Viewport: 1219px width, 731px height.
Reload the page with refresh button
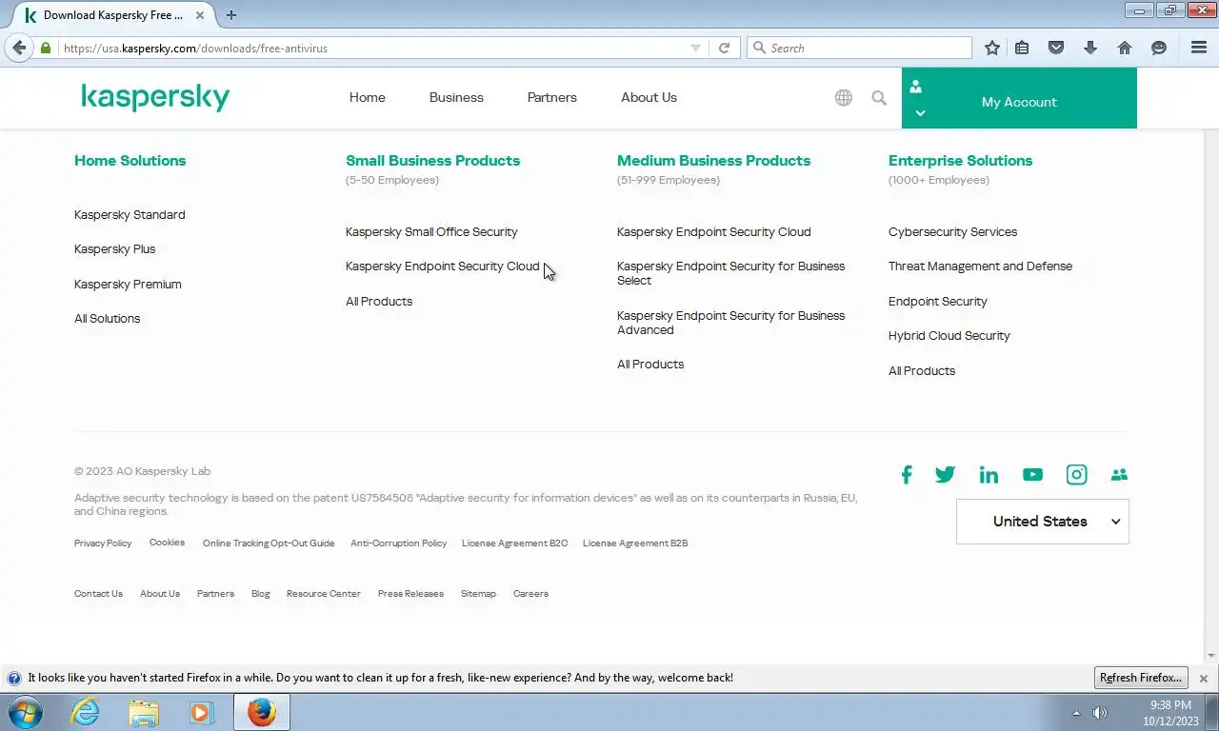[725, 48]
